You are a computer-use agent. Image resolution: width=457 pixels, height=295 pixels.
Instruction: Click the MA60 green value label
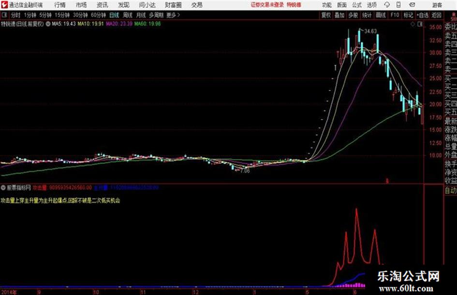147,24
